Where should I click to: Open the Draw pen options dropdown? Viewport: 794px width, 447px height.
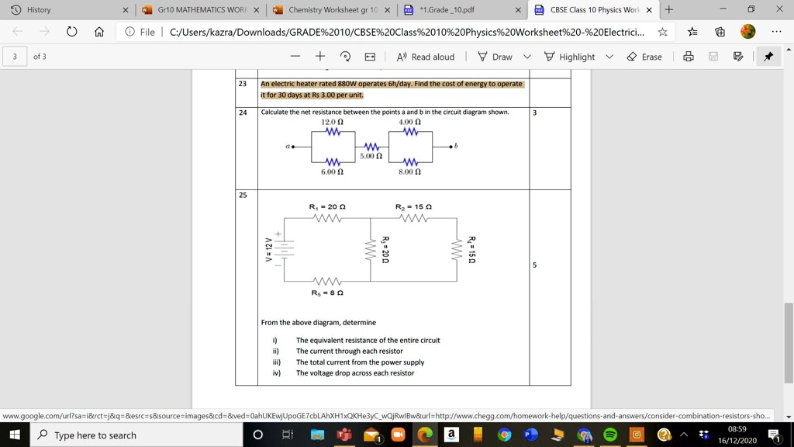point(527,56)
